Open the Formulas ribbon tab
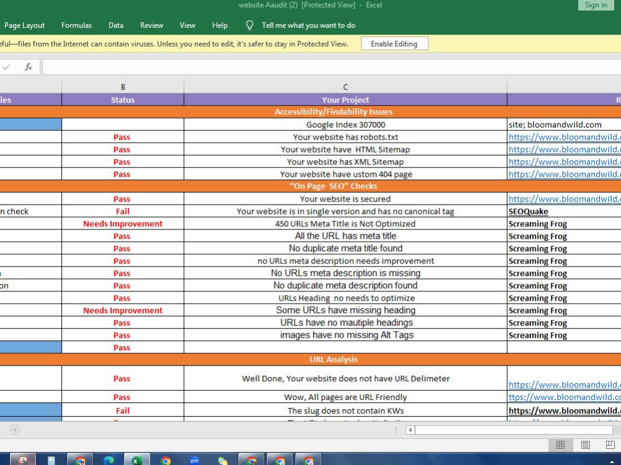 (76, 25)
